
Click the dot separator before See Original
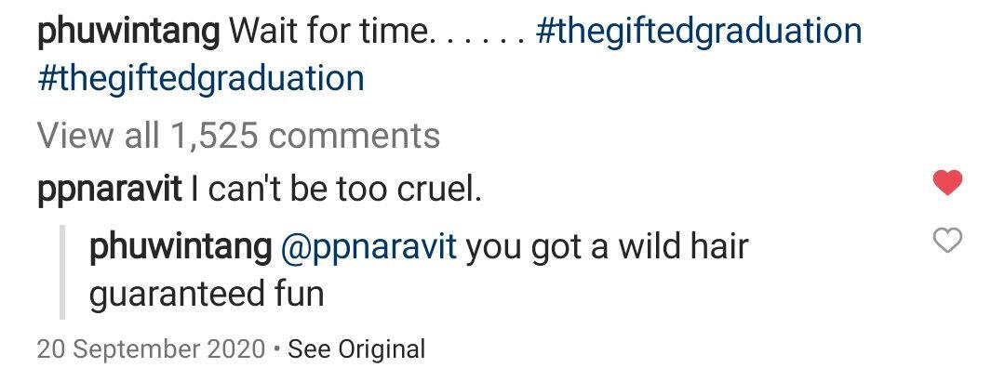point(276,349)
